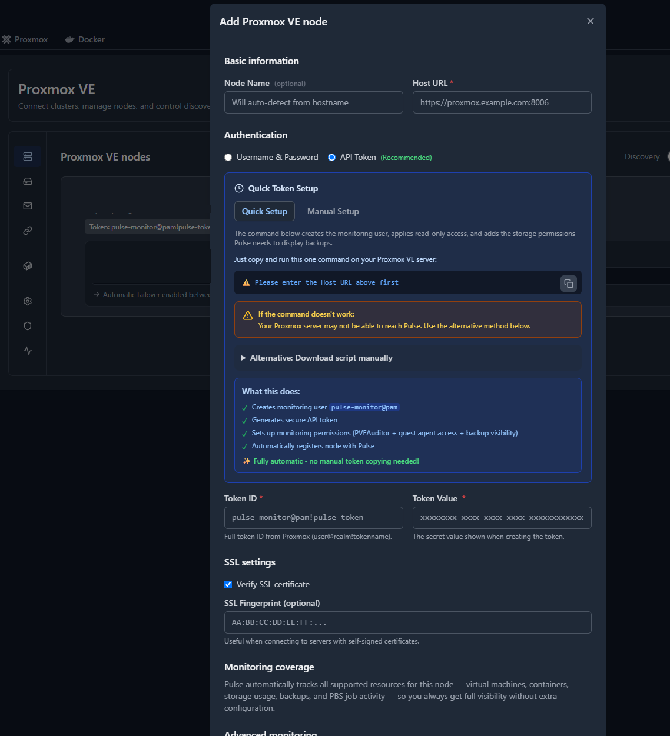Viewport: 670px width, 736px height.
Task: Open the chain link sidebar icon
Action: tap(28, 231)
